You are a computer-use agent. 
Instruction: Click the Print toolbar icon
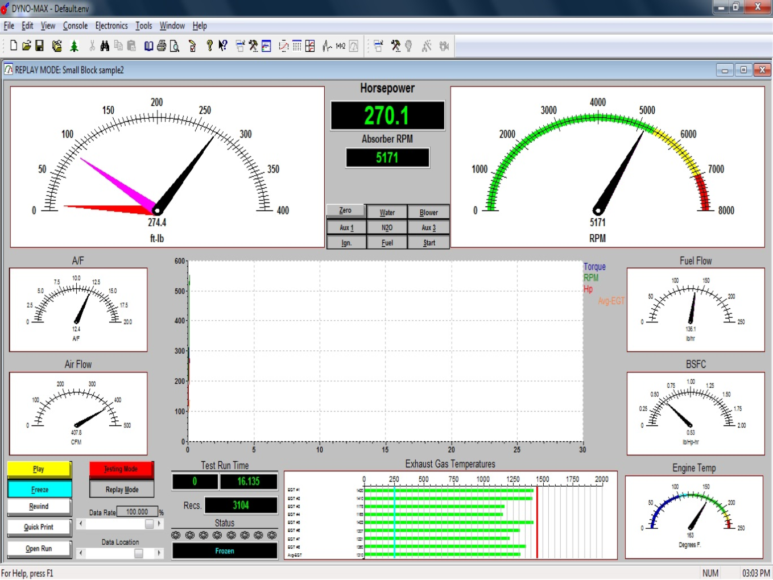tap(162, 46)
